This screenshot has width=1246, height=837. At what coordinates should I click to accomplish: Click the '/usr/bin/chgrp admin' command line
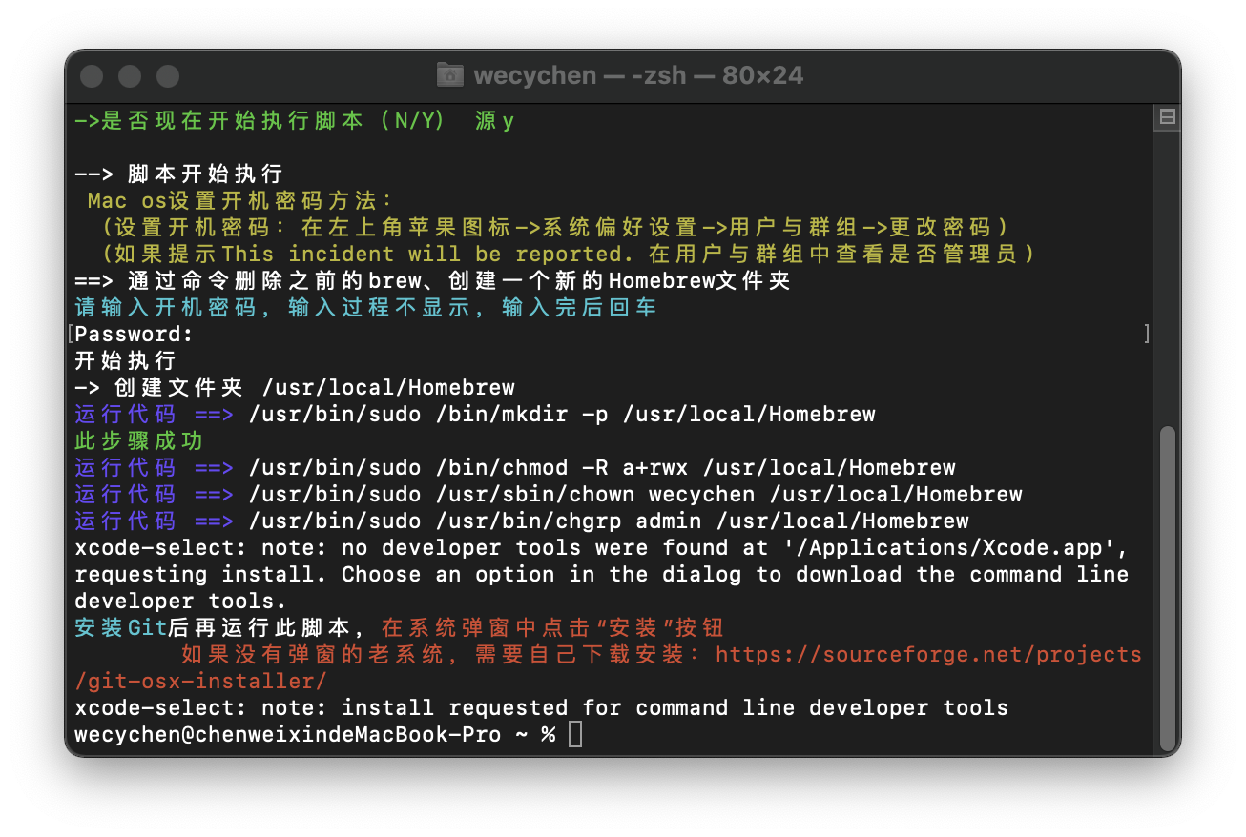(x=522, y=521)
